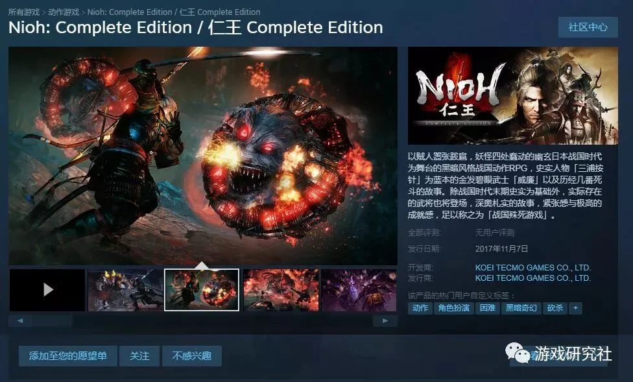633x382 pixels.
Task: Mark game as 不感兴趣
Action: [x=192, y=356]
